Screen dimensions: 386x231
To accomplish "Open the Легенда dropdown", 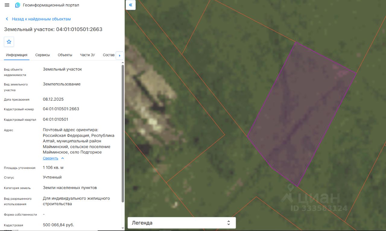I will [x=182, y=223].
